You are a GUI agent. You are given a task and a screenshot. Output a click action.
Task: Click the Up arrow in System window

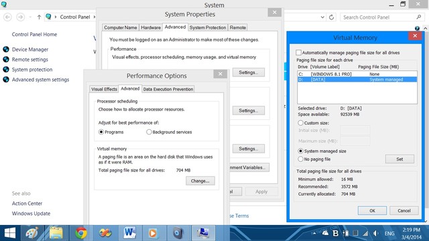(39, 17)
